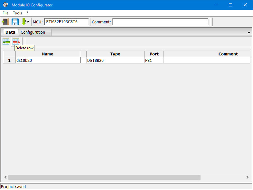Click the Type column header
This screenshot has width=253, height=190.
click(x=115, y=54)
